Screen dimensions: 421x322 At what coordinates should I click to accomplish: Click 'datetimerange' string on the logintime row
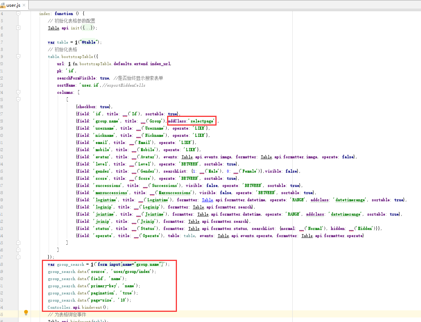click(x=350, y=200)
